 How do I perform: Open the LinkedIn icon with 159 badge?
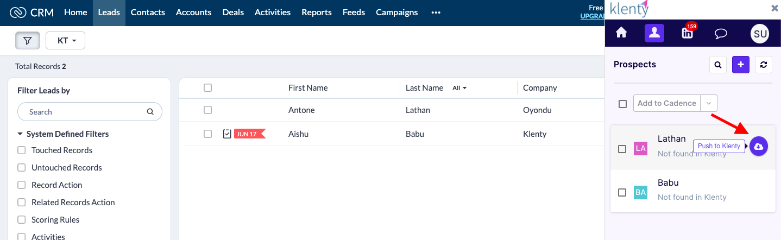(x=688, y=33)
